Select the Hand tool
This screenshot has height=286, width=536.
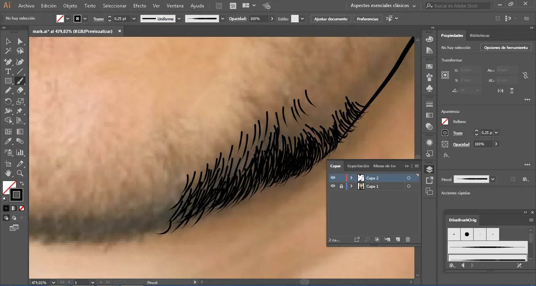click(8, 173)
